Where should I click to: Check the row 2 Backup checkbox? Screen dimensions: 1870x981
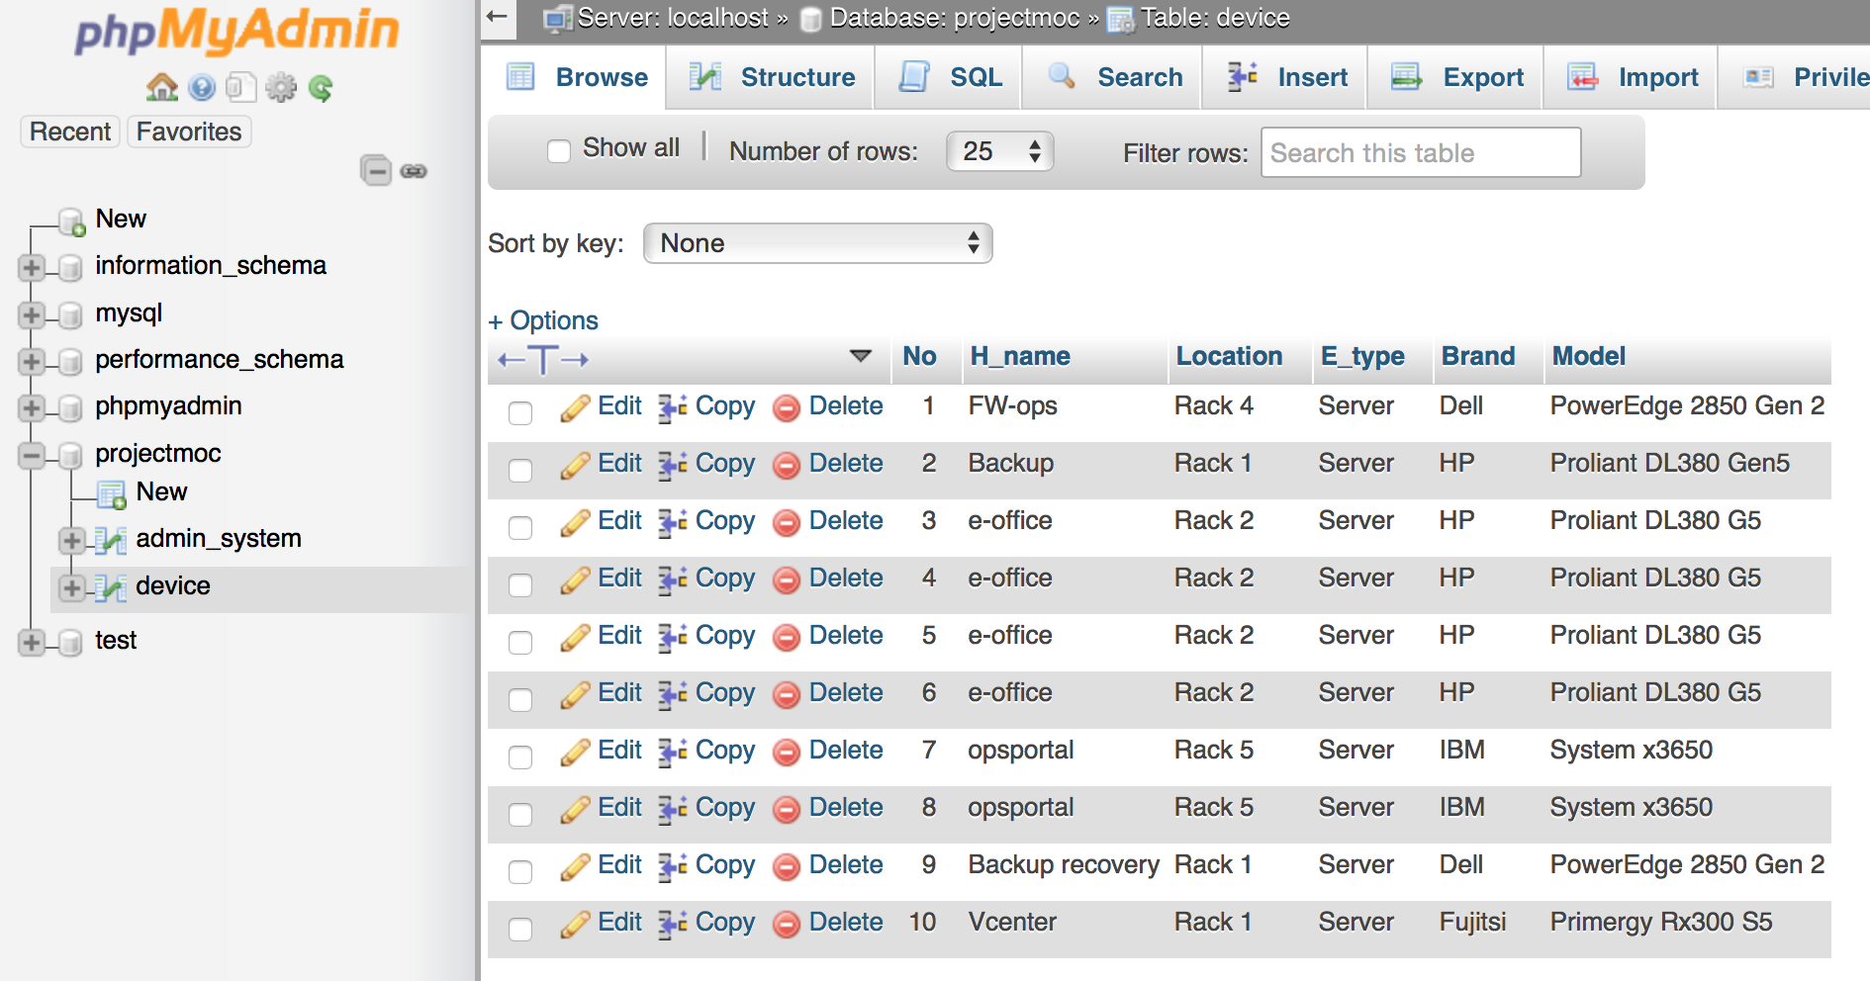coord(520,471)
